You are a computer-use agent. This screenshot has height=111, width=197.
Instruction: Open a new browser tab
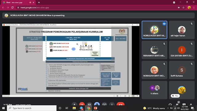pos(39,2)
